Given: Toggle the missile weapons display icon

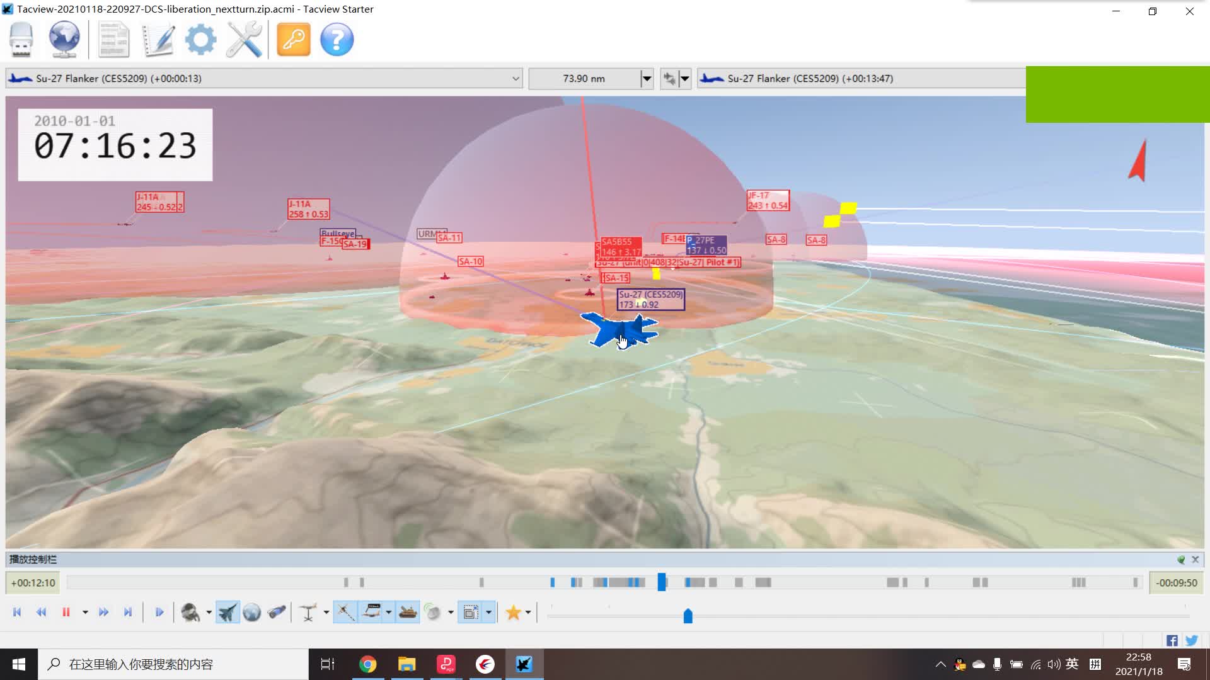Looking at the screenshot, I should pyautogui.click(x=345, y=612).
